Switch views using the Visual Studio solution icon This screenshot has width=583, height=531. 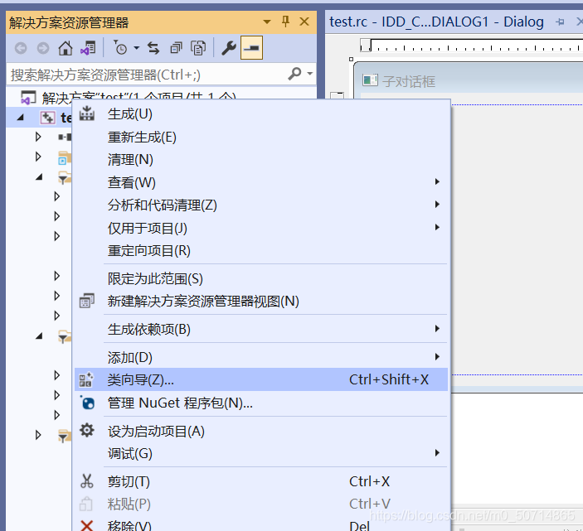pyautogui.click(x=88, y=48)
